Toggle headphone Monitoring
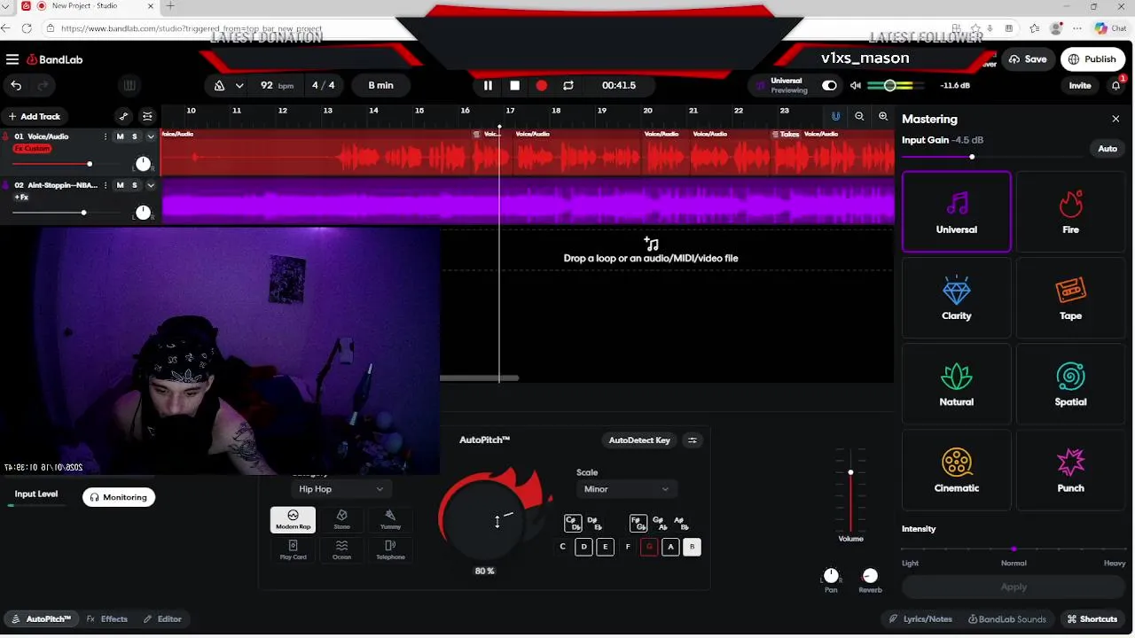Screen dimensions: 1135x638 tap(119, 497)
